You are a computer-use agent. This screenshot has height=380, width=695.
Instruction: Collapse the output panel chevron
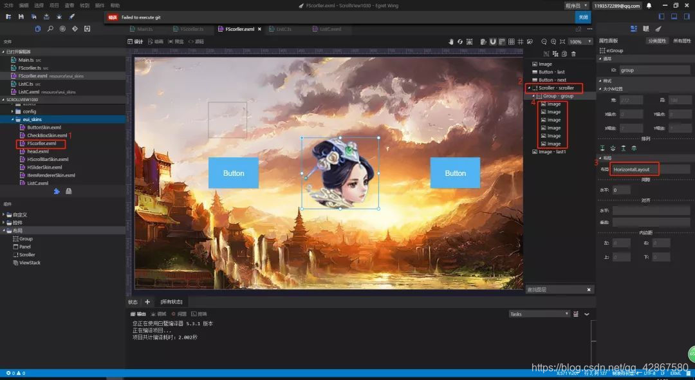(587, 314)
